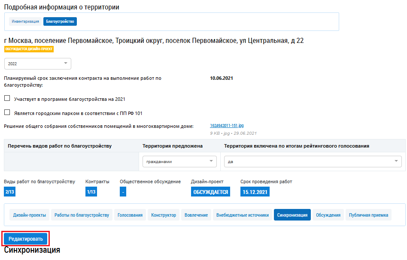Expand the 'да' rating vote dropdown
Viewport: 407px width, 260px height.
point(313,161)
